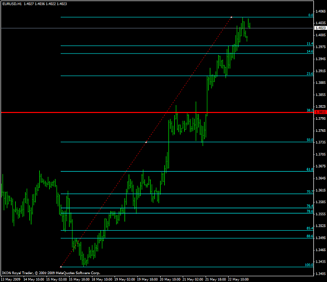Screen dimensions: 327x282
Task: Click the 38.2 Fibonacci level label
Action: tap(310, 110)
